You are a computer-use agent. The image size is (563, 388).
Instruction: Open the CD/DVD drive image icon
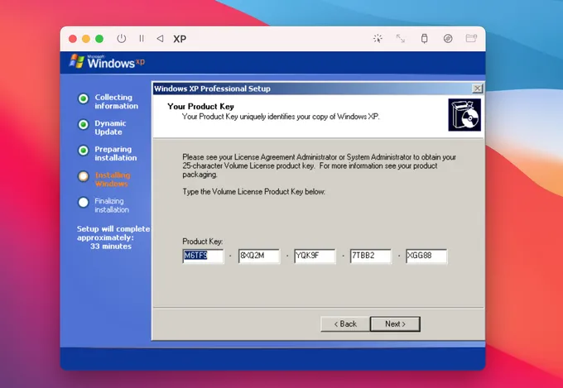tap(448, 38)
